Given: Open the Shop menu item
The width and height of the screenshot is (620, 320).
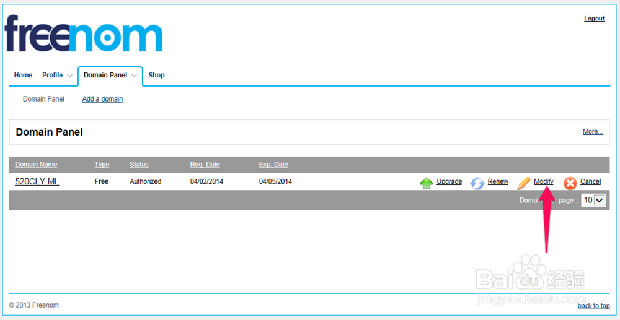Looking at the screenshot, I should tap(157, 75).
